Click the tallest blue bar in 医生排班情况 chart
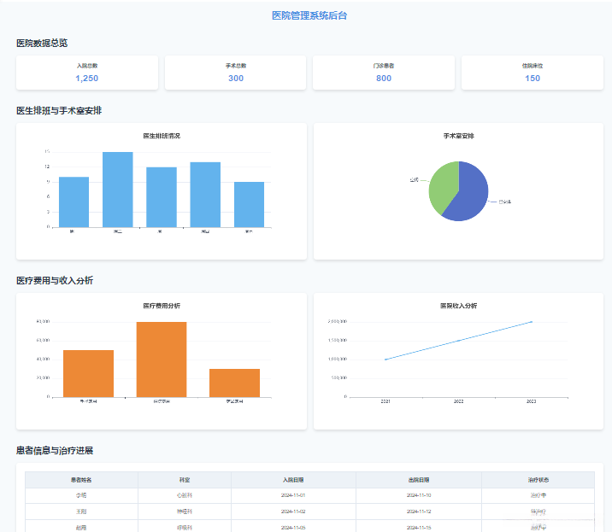Screen dimensions: 612x532 [x=117, y=190]
